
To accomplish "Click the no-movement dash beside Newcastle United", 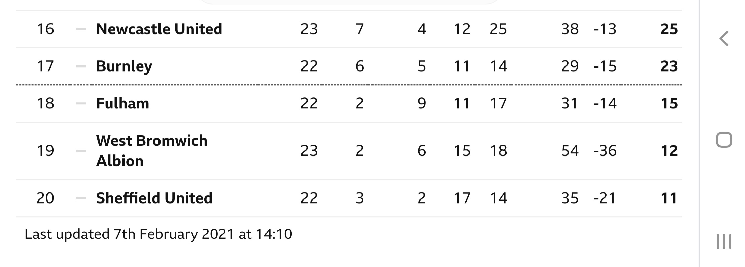I will 81,29.
